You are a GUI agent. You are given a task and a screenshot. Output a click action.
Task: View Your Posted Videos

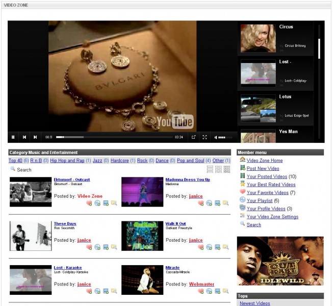tap(267, 176)
